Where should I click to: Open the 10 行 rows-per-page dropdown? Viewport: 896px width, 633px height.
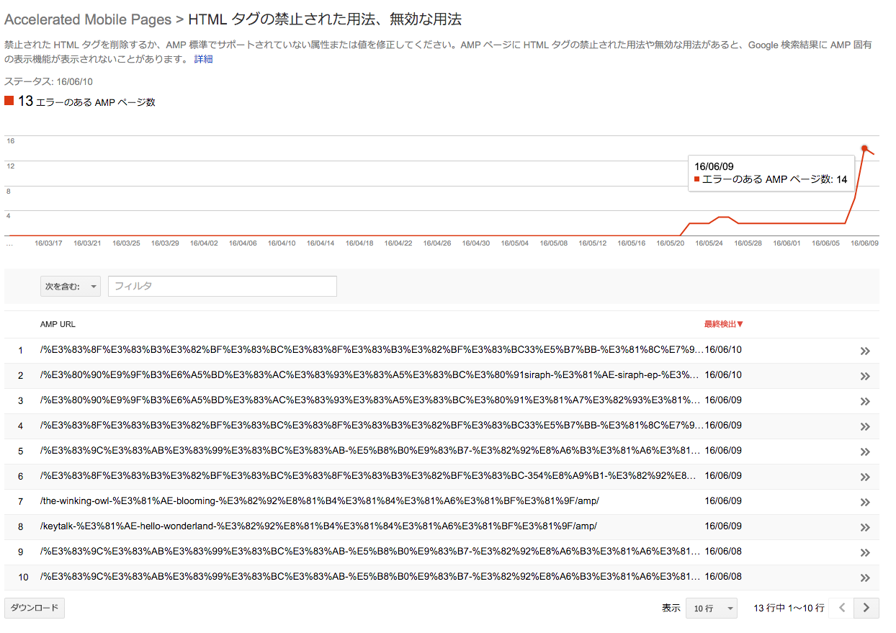point(711,609)
